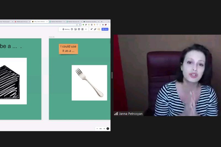Open a new browser tab
The width and height of the screenshot is (221, 147).
102,22
